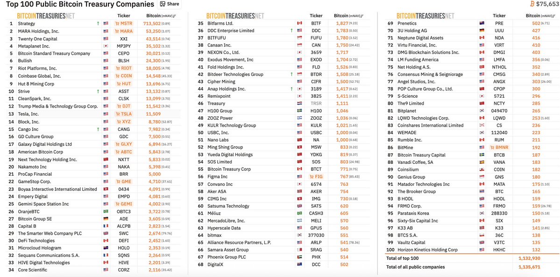The height and width of the screenshot is (277, 560).
Task: Open the Twenty One Capital company link
Action: click(37, 39)
